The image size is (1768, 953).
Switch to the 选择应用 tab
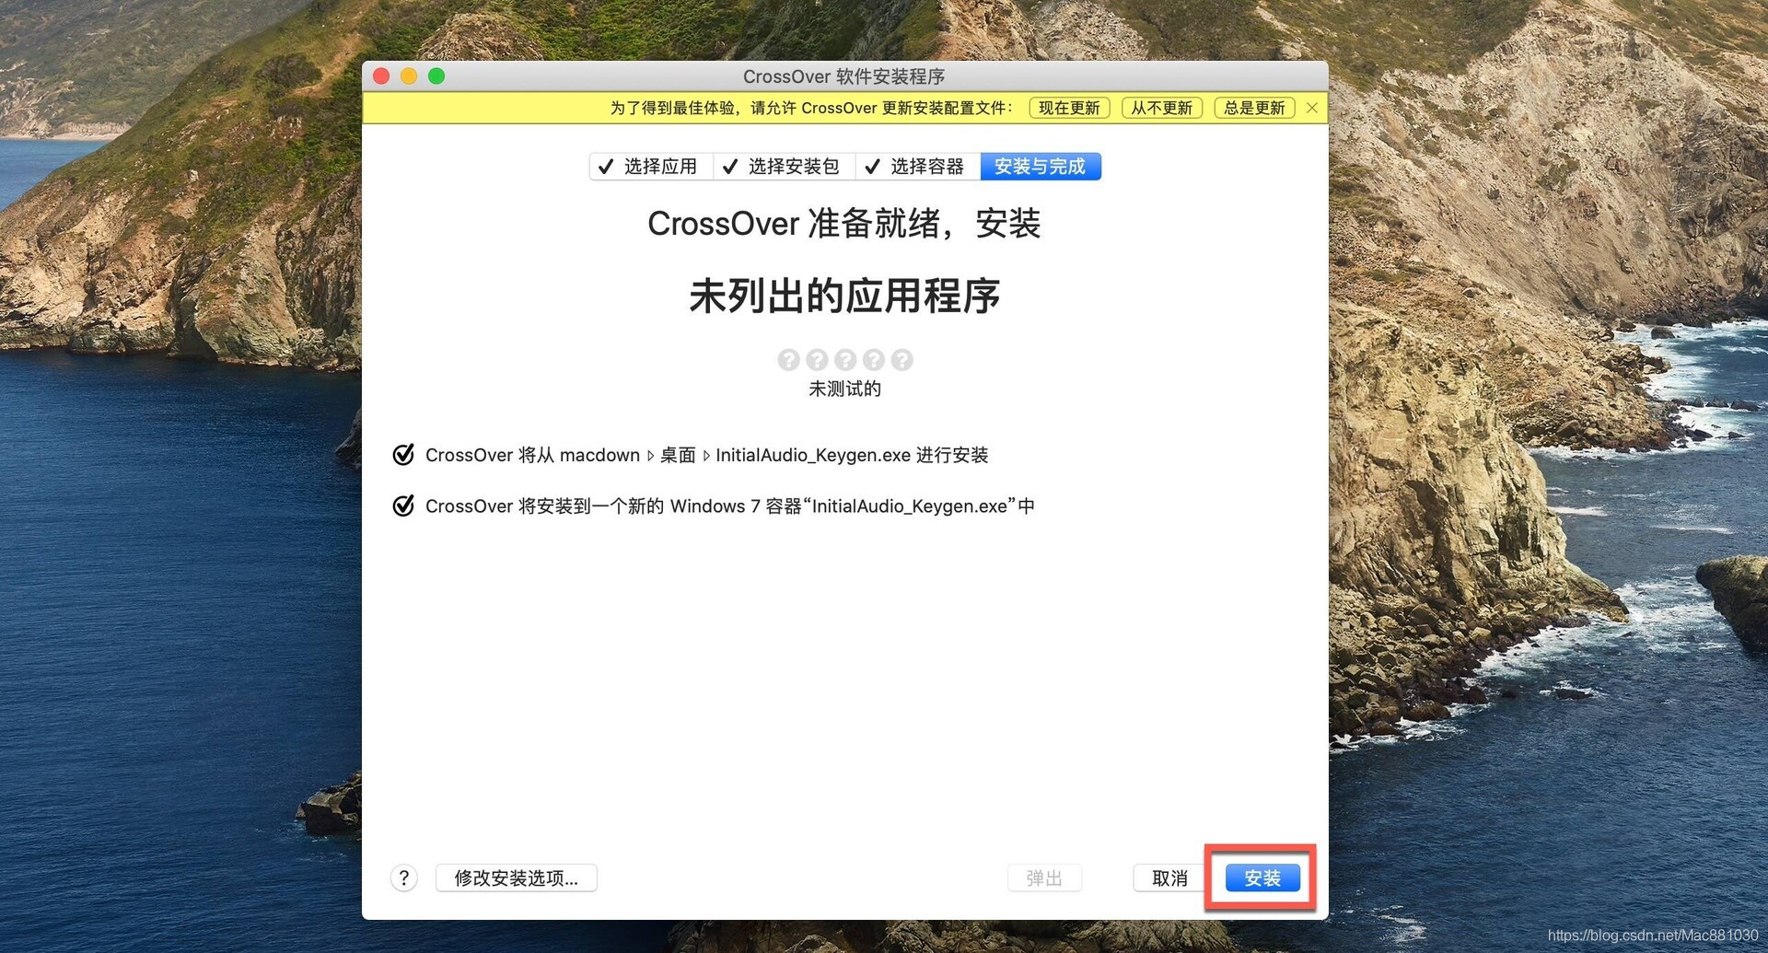[x=651, y=167]
